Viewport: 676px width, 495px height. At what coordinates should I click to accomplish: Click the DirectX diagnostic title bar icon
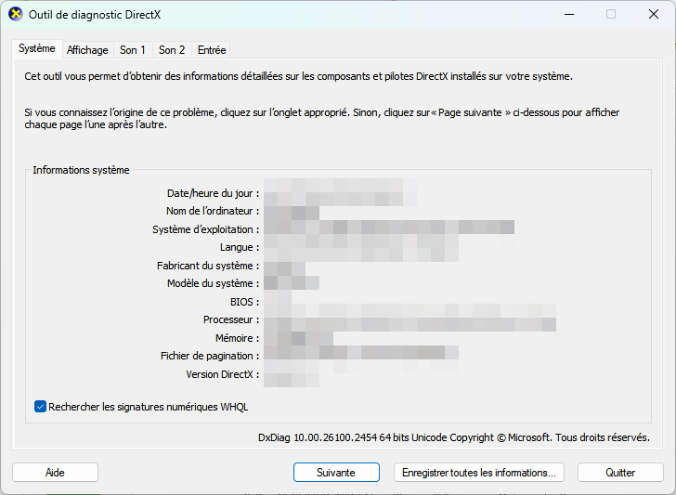coord(15,14)
